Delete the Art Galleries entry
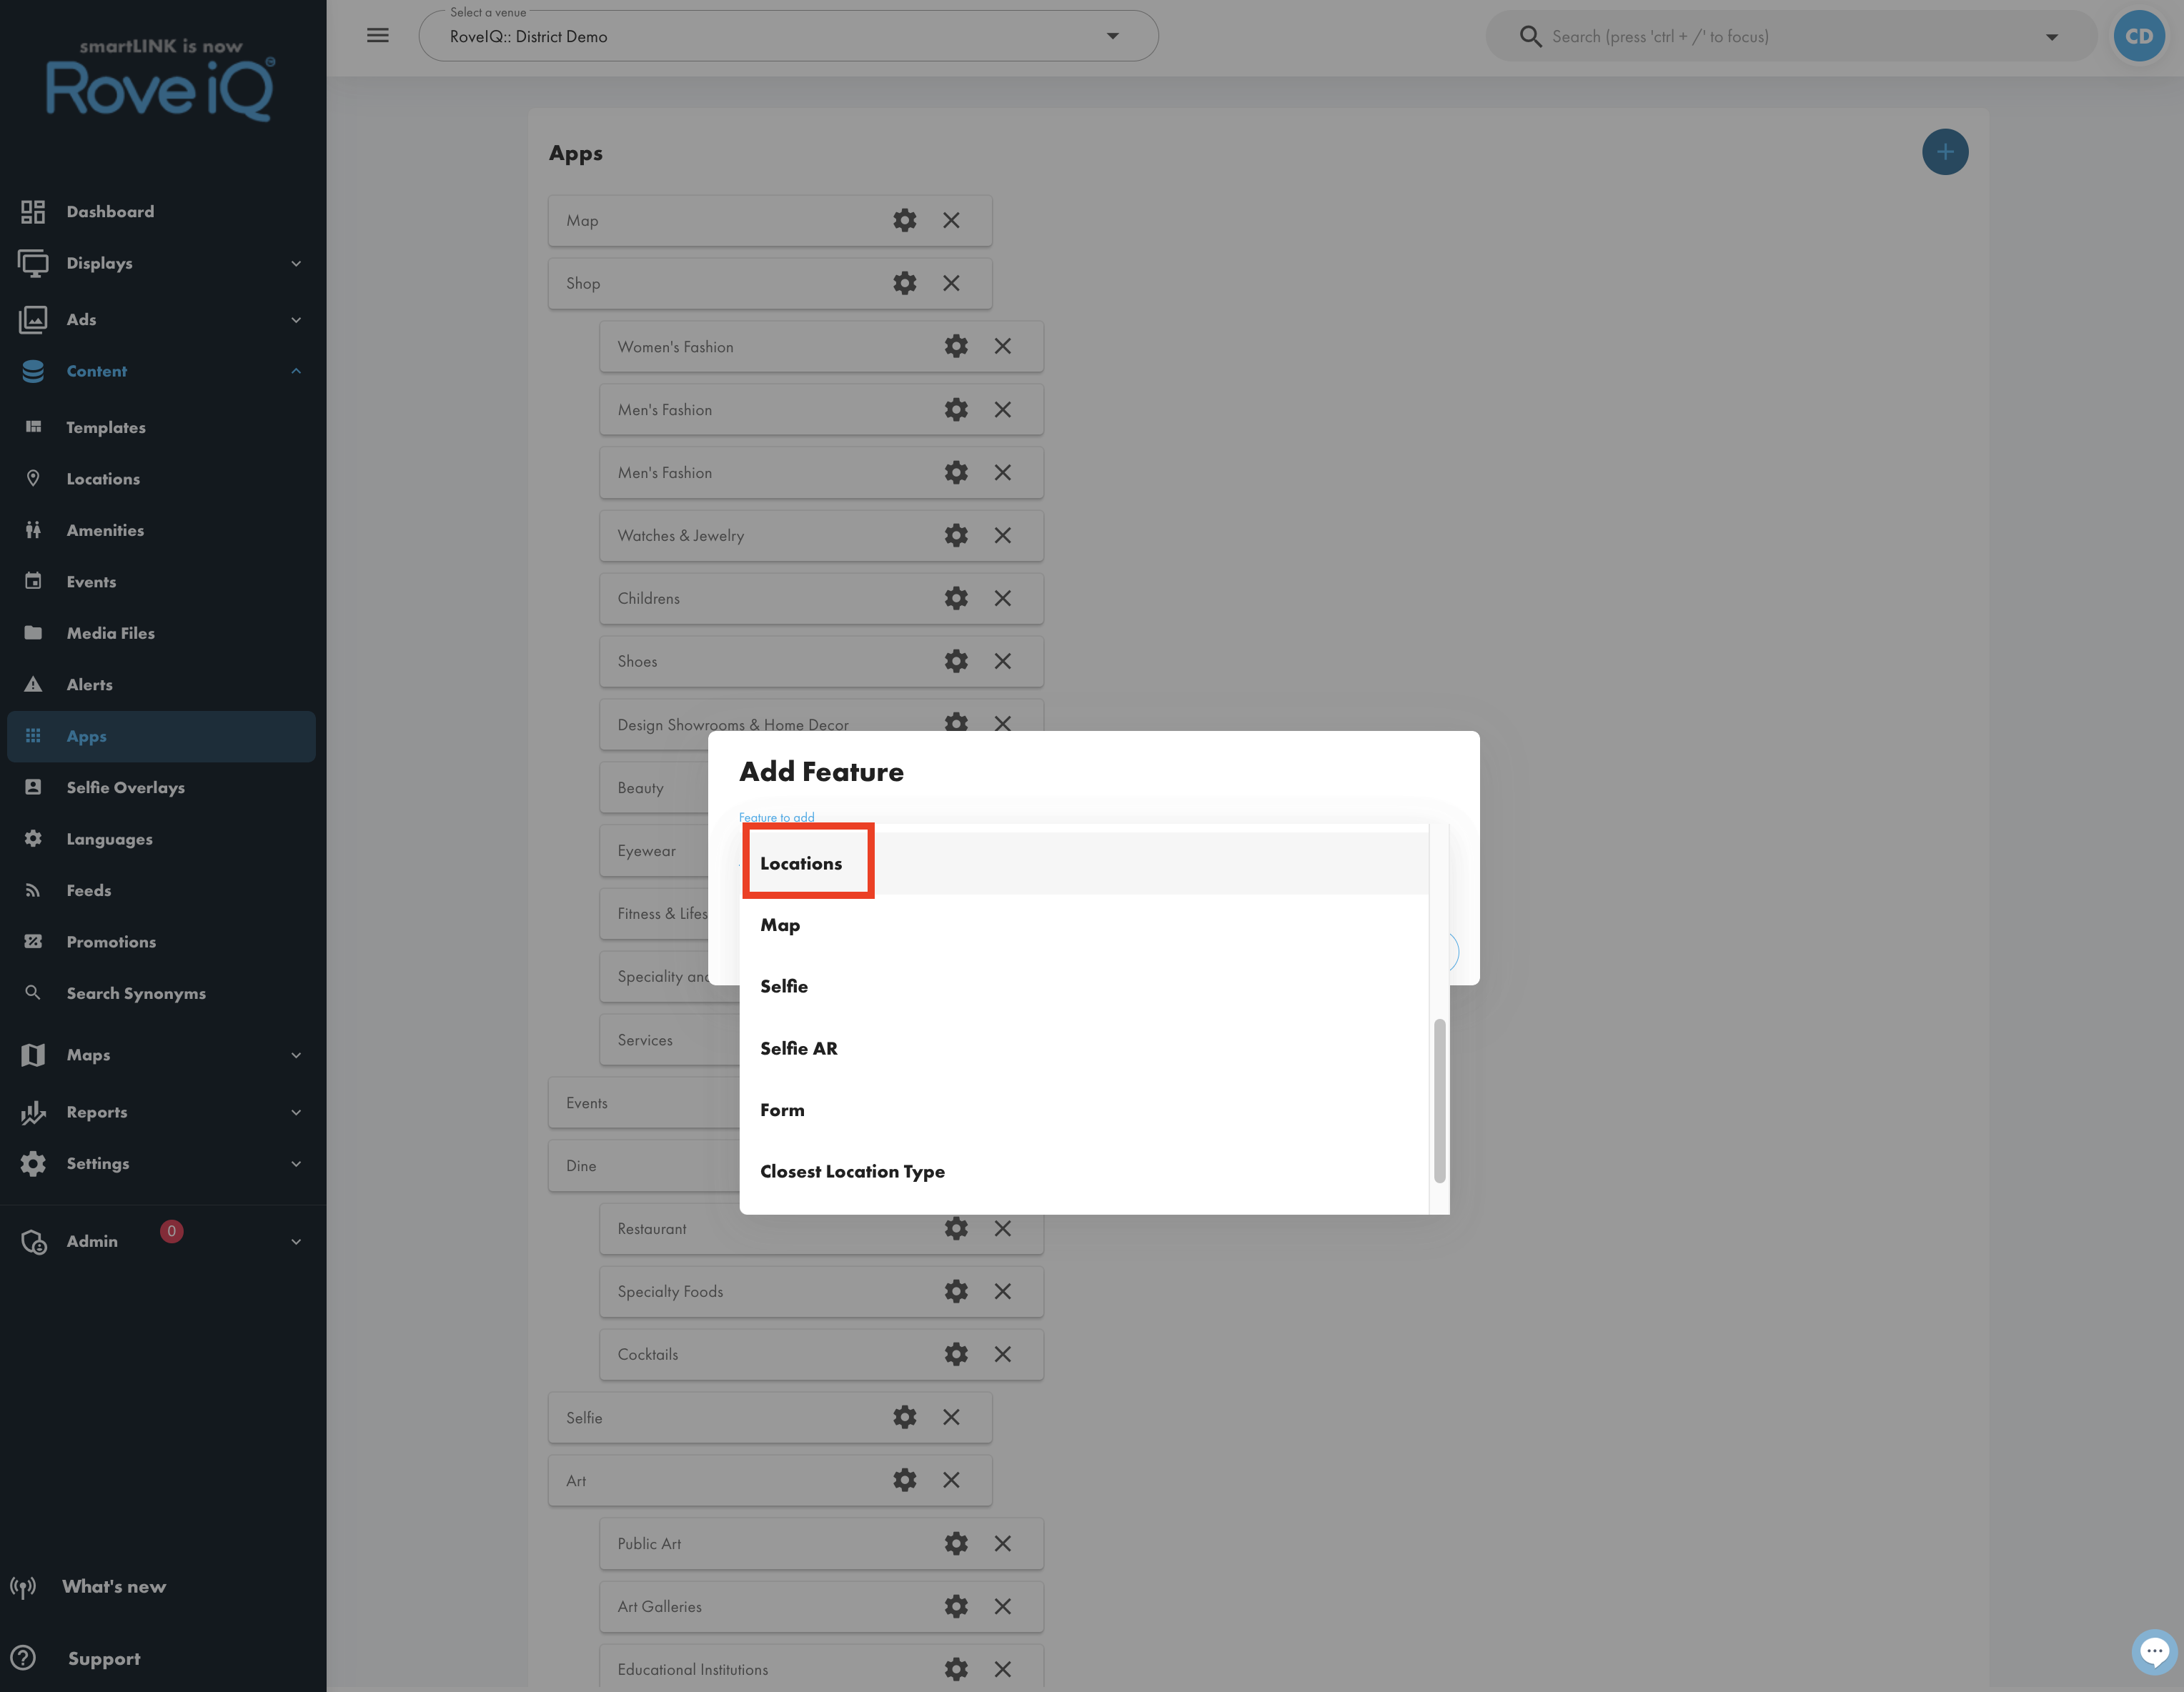This screenshot has height=1692, width=2184. (1002, 1606)
